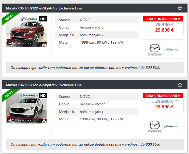Click the crossed-out 29.390 € old price

point(164,25)
